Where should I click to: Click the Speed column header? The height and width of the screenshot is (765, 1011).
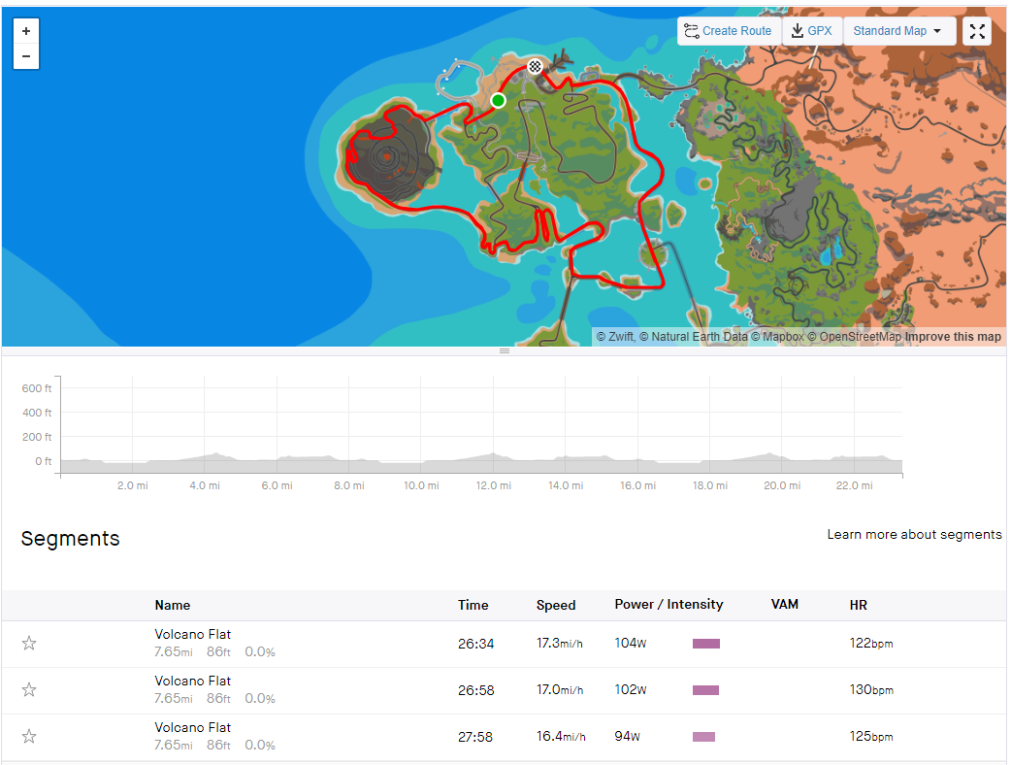[x=556, y=605]
